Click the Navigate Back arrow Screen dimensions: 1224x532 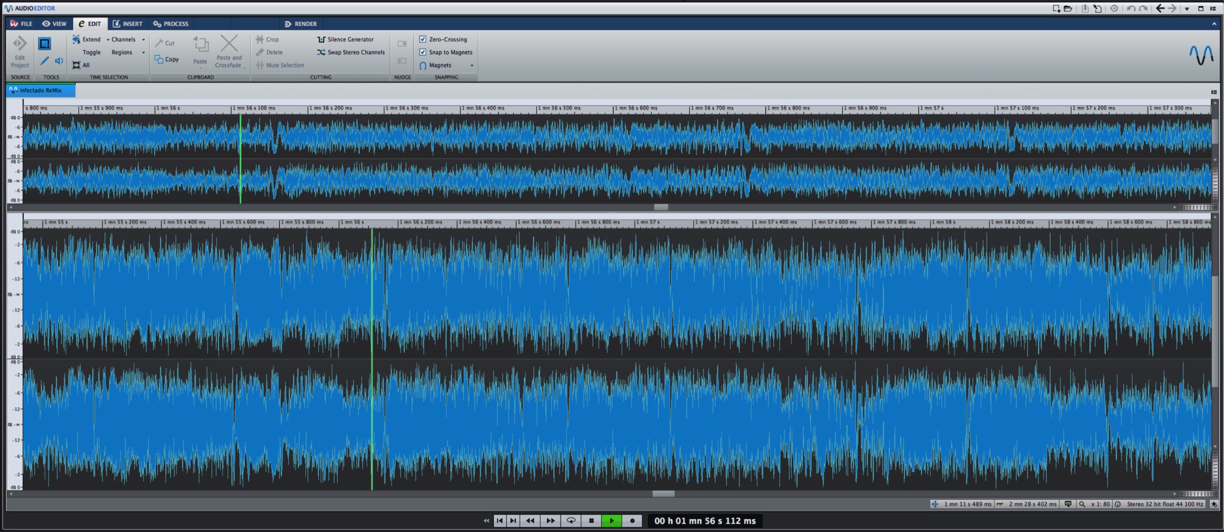tap(1160, 9)
